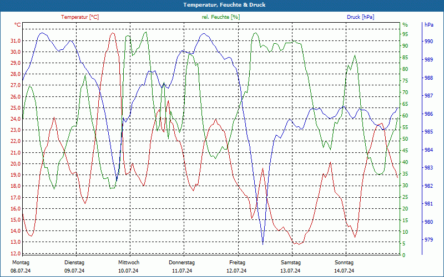Image resolution: width=444 pixels, height=277 pixels.
Task: Click the date '08.07.24'
Action: (21, 271)
